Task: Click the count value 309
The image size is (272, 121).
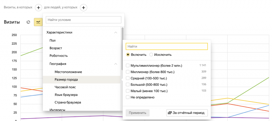Action: (204, 72)
